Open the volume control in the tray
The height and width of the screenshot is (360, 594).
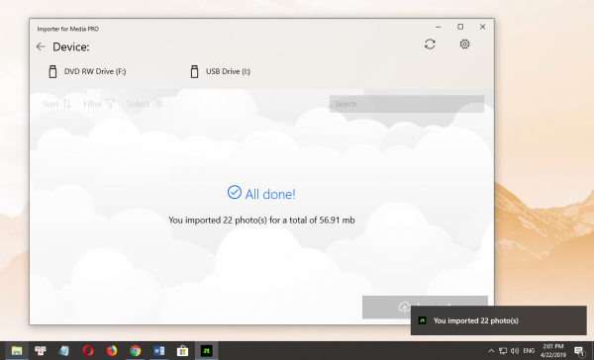(515, 351)
